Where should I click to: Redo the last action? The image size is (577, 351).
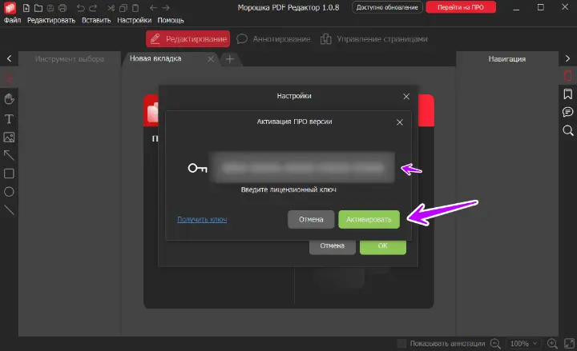pyautogui.click(x=93, y=8)
